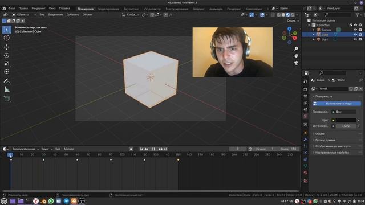365x205 pixels.
Task: Expand the Cube tree item
Action: (314, 35)
